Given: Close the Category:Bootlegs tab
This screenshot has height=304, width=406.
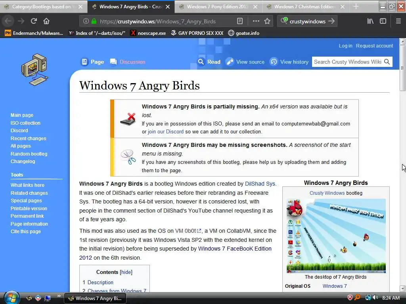Looking at the screenshot, I should pyautogui.click(x=80, y=7).
